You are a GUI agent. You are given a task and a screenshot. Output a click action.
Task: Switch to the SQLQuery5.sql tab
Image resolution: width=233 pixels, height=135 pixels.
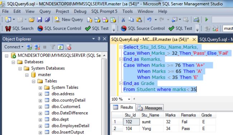coord(215,39)
